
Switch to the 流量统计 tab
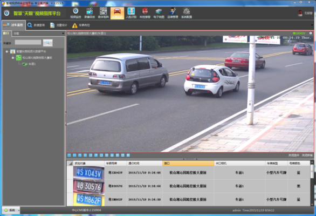58,25
